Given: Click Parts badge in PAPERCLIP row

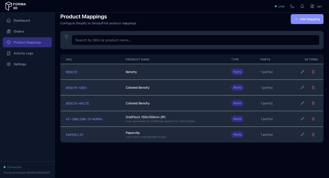Looking at the screenshot, I should point(237,134).
